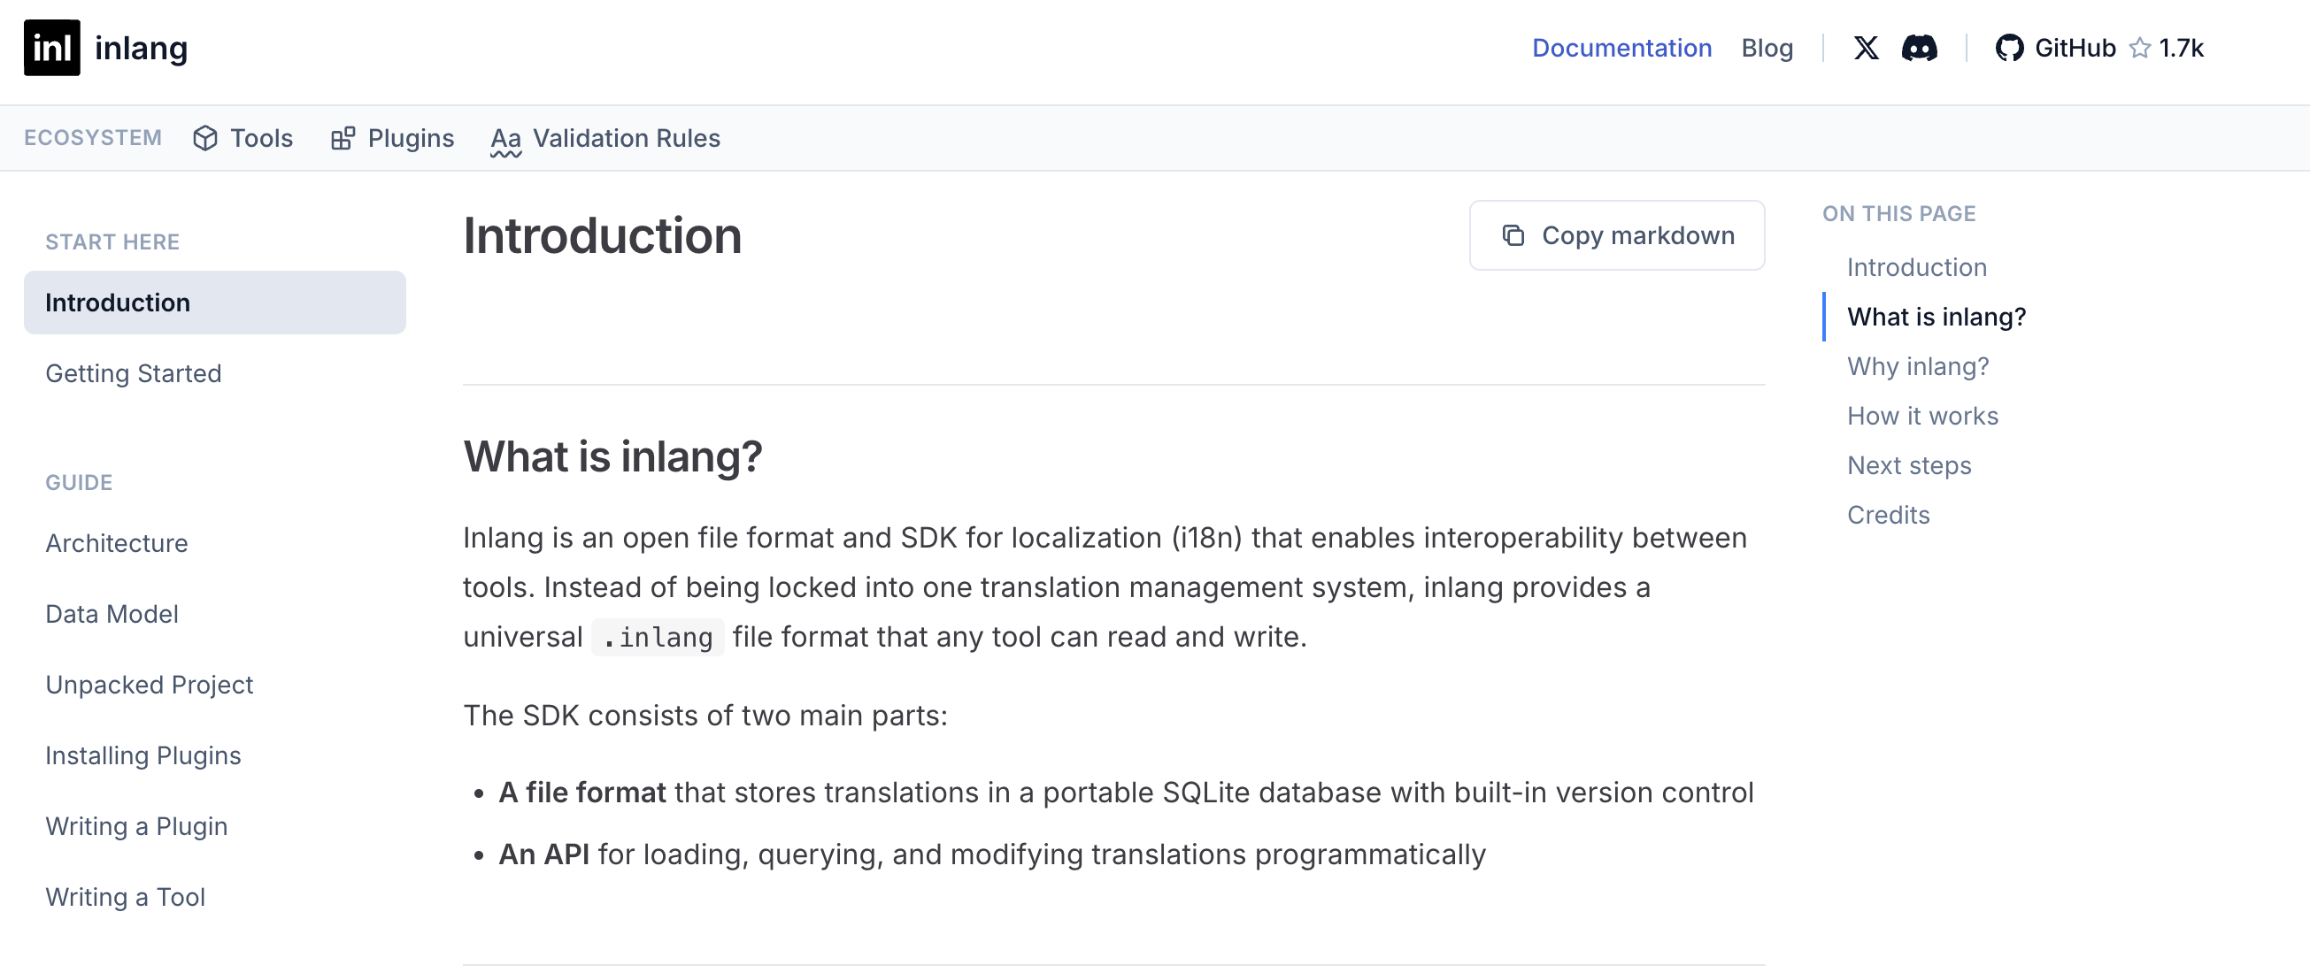Open the Discord community icon
The height and width of the screenshot is (973, 2310).
(1920, 48)
